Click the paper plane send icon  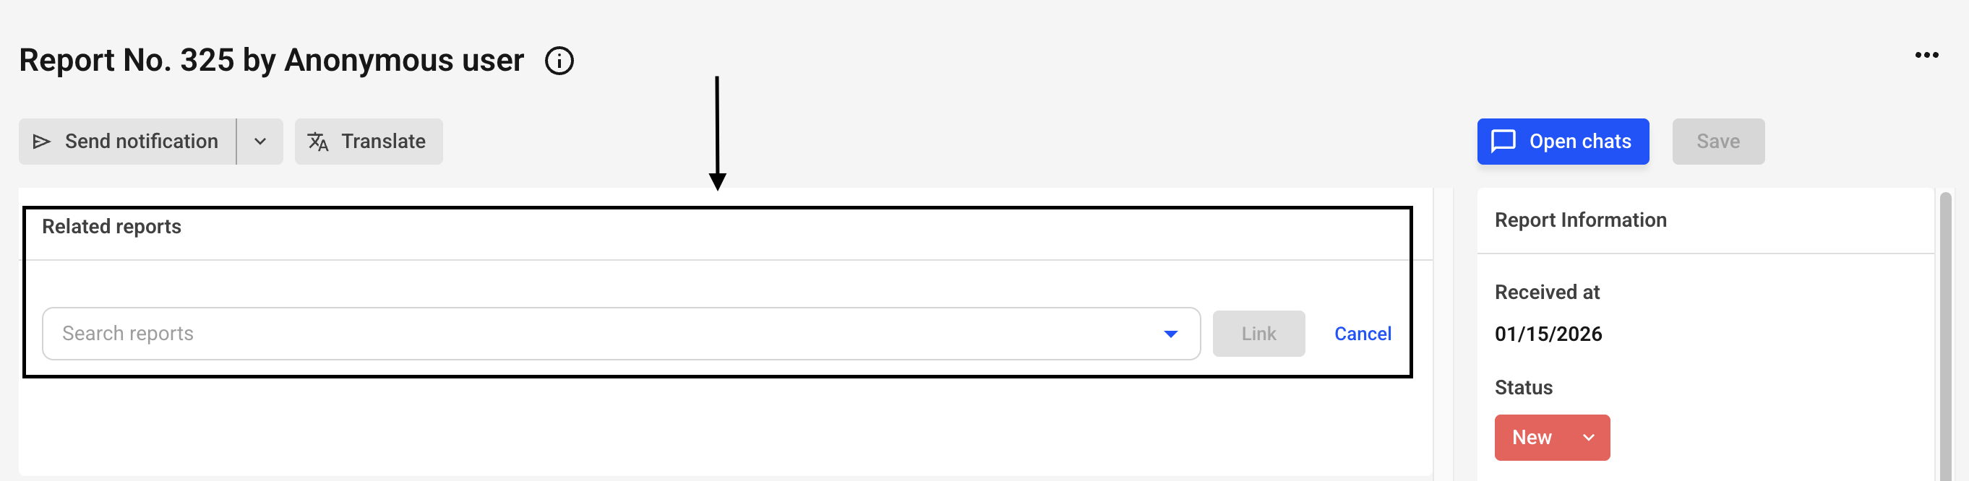tap(41, 142)
